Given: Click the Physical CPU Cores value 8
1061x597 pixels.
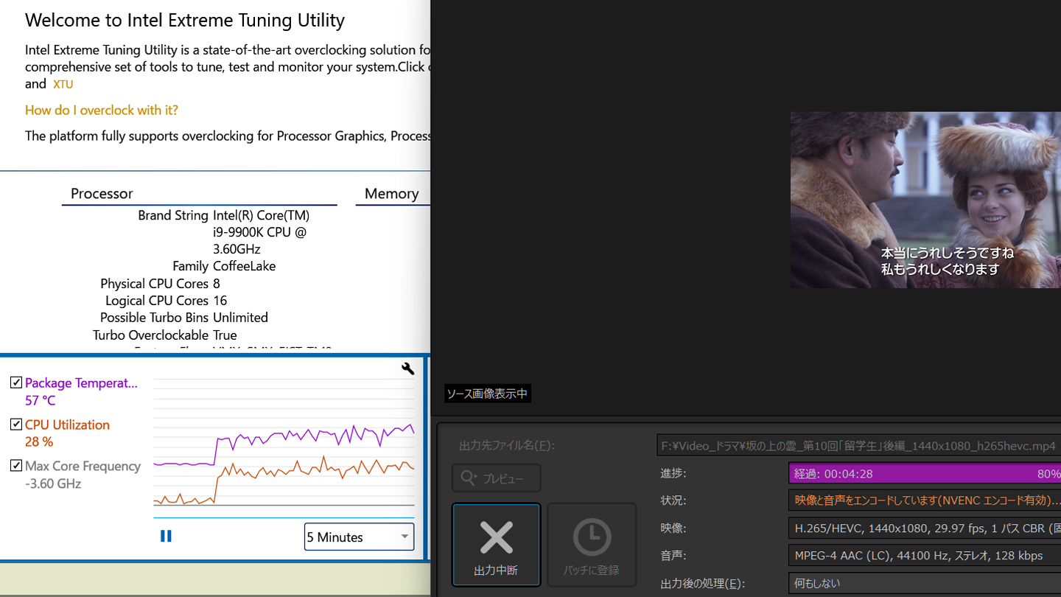Looking at the screenshot, I should [217, 284].
